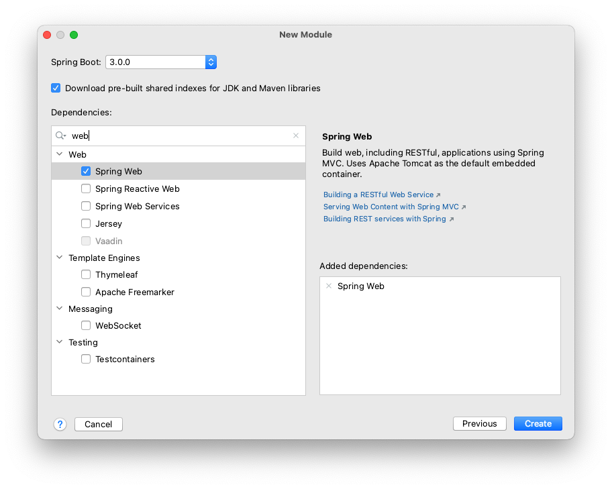Collapse the Testing category
This screenshot has width=612, height=489.
[x=59, y=342]
